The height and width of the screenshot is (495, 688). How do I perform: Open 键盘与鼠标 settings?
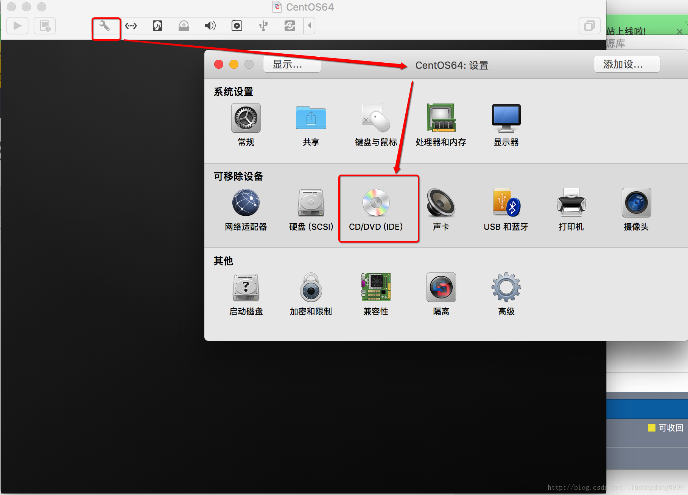point(376,125)
